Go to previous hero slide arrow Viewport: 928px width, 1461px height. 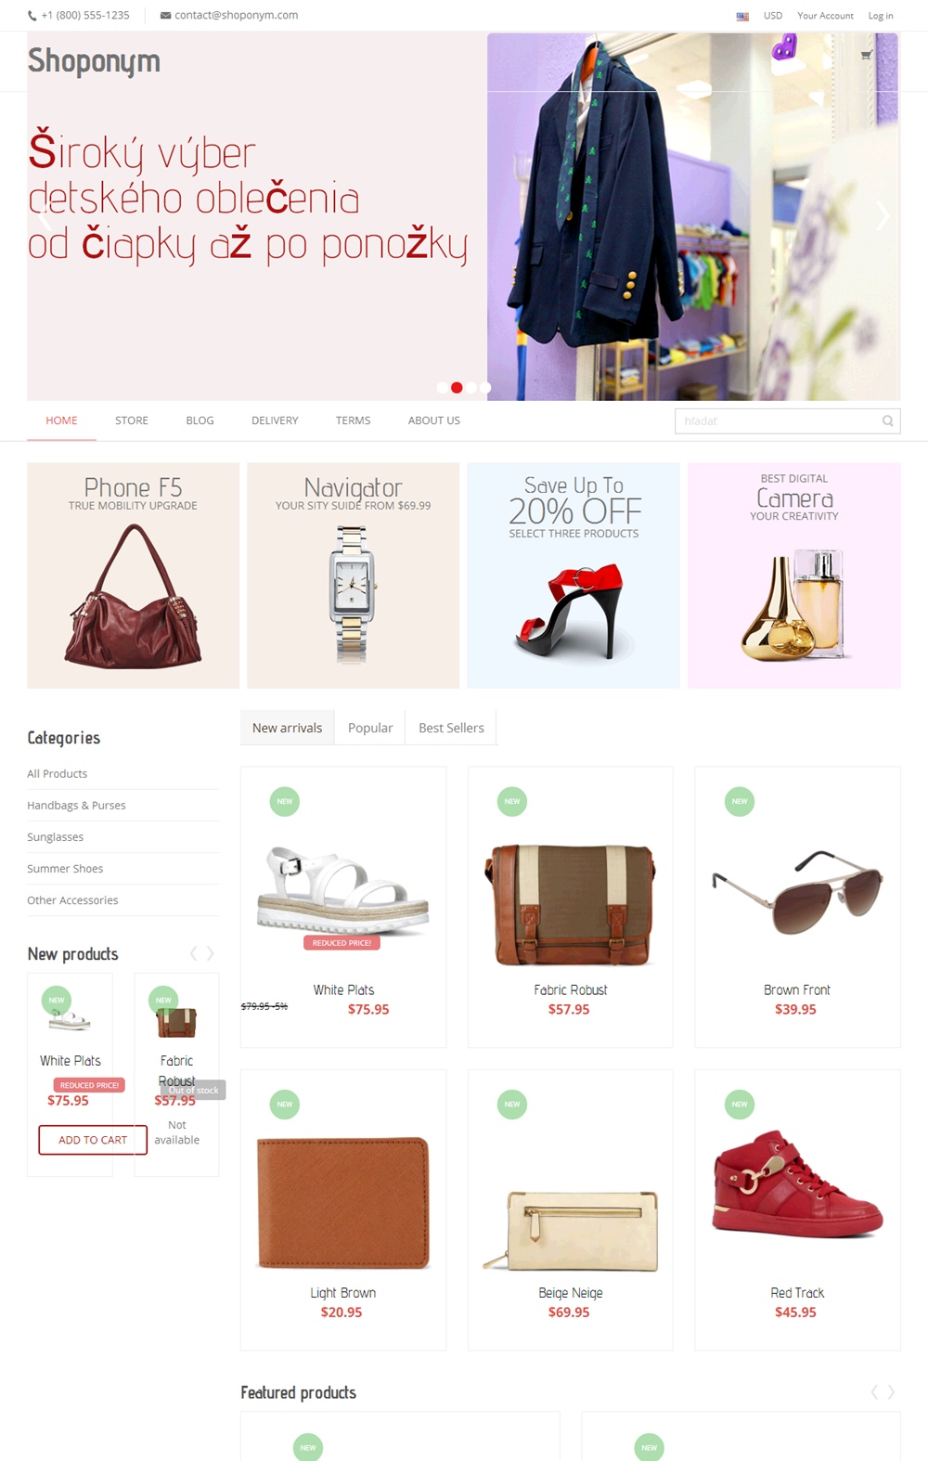point(44,216)
